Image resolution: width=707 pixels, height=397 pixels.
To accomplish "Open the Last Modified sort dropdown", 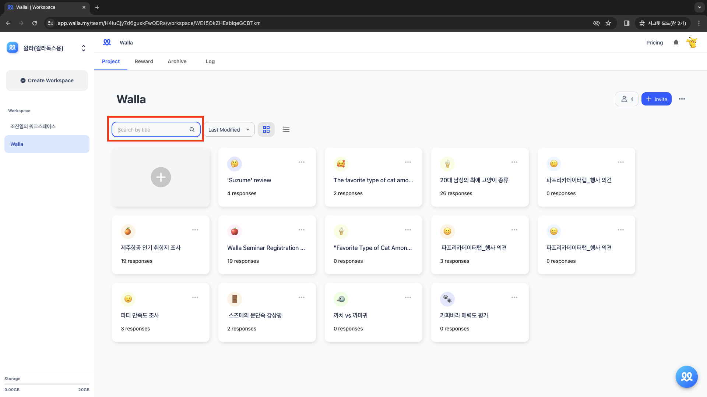I will pos(229,129).
